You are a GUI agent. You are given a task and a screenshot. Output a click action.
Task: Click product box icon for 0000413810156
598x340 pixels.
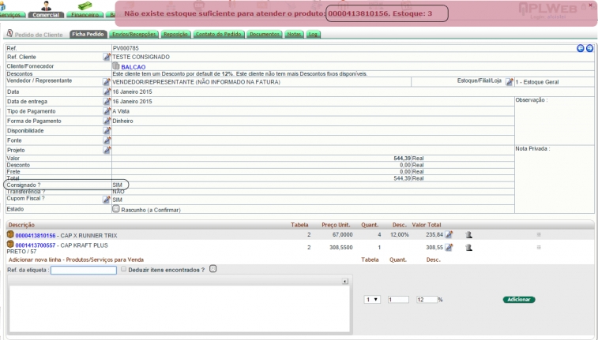click(10, 234)
